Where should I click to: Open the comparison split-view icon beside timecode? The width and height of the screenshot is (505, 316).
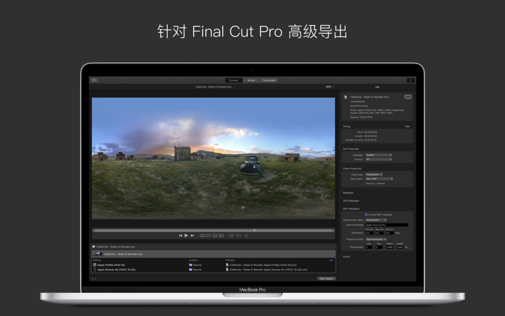[231, 236]
